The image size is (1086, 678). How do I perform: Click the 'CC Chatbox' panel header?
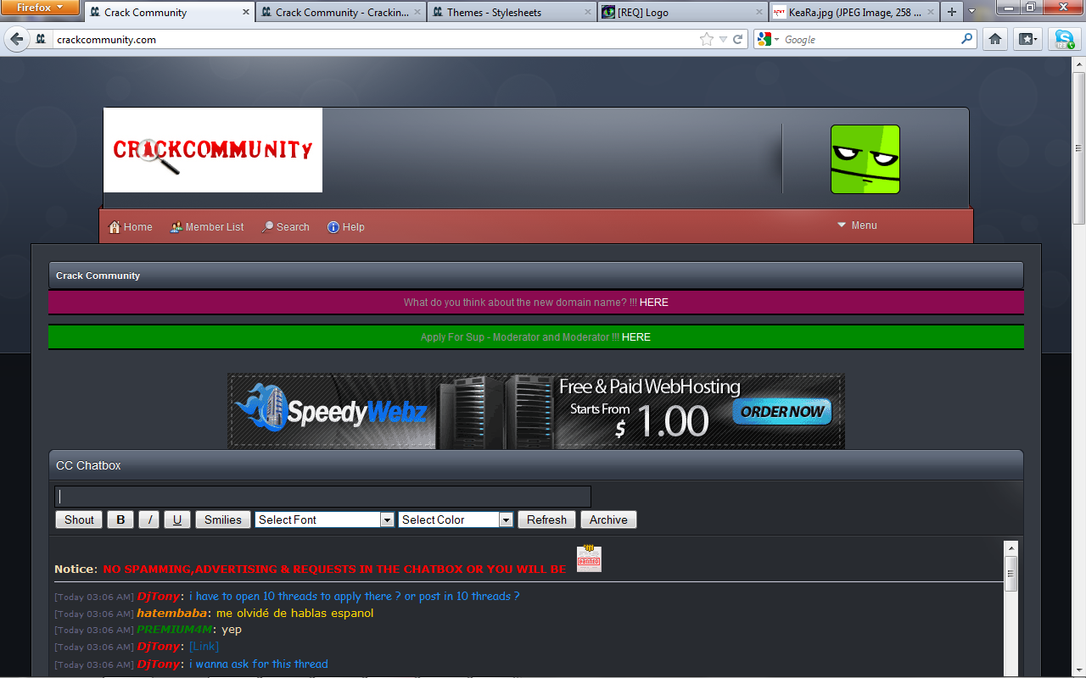pyautogui.click(x=536, y=465)
